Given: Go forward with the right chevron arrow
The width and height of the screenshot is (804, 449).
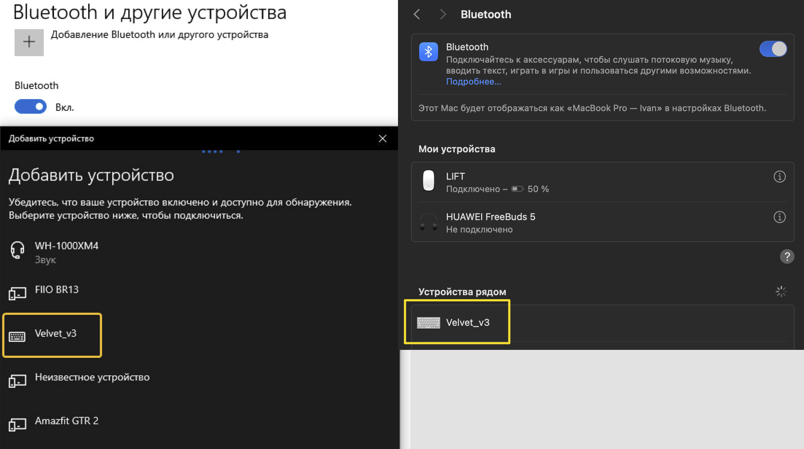Looking at the screenshot, I should 442,14.
